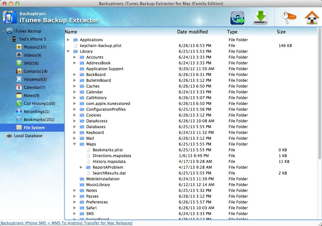Select the Directions.mapsdata file row
The image size is (322, 226).
pos(191,156)
